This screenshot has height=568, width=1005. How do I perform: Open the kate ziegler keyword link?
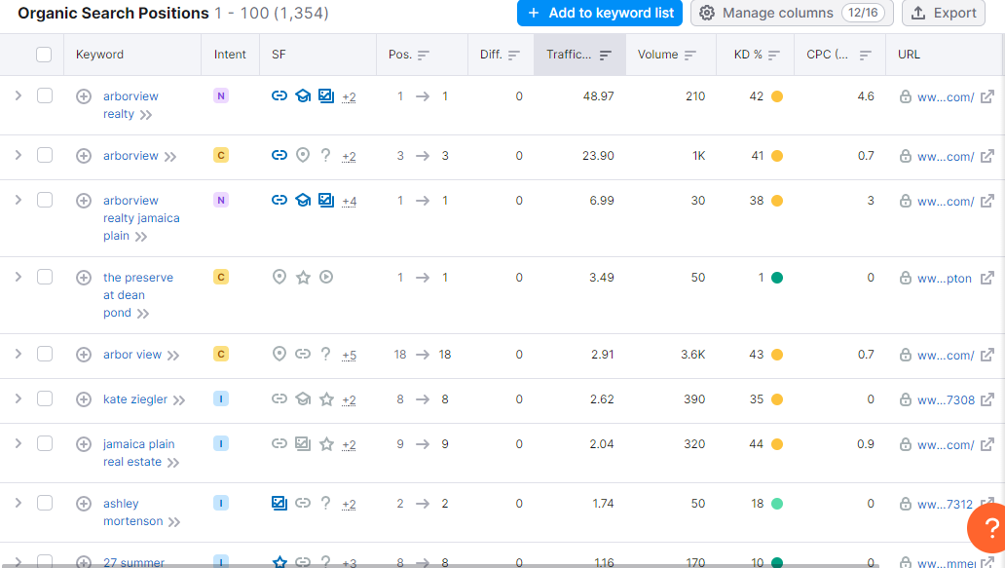pos(135,399)
